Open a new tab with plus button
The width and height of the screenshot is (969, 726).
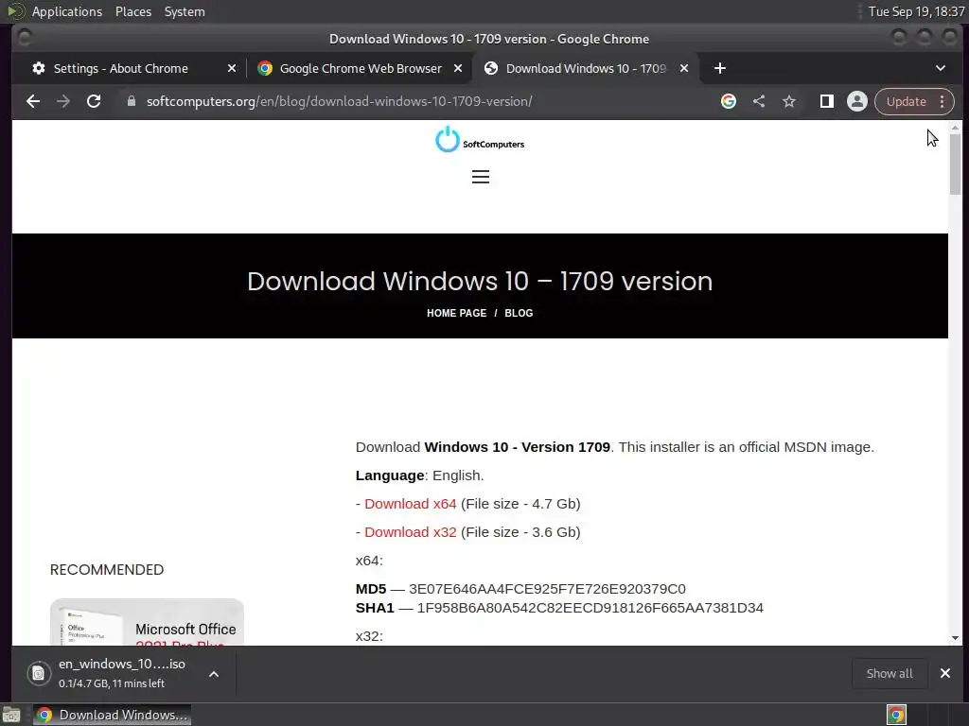(720, 68)
